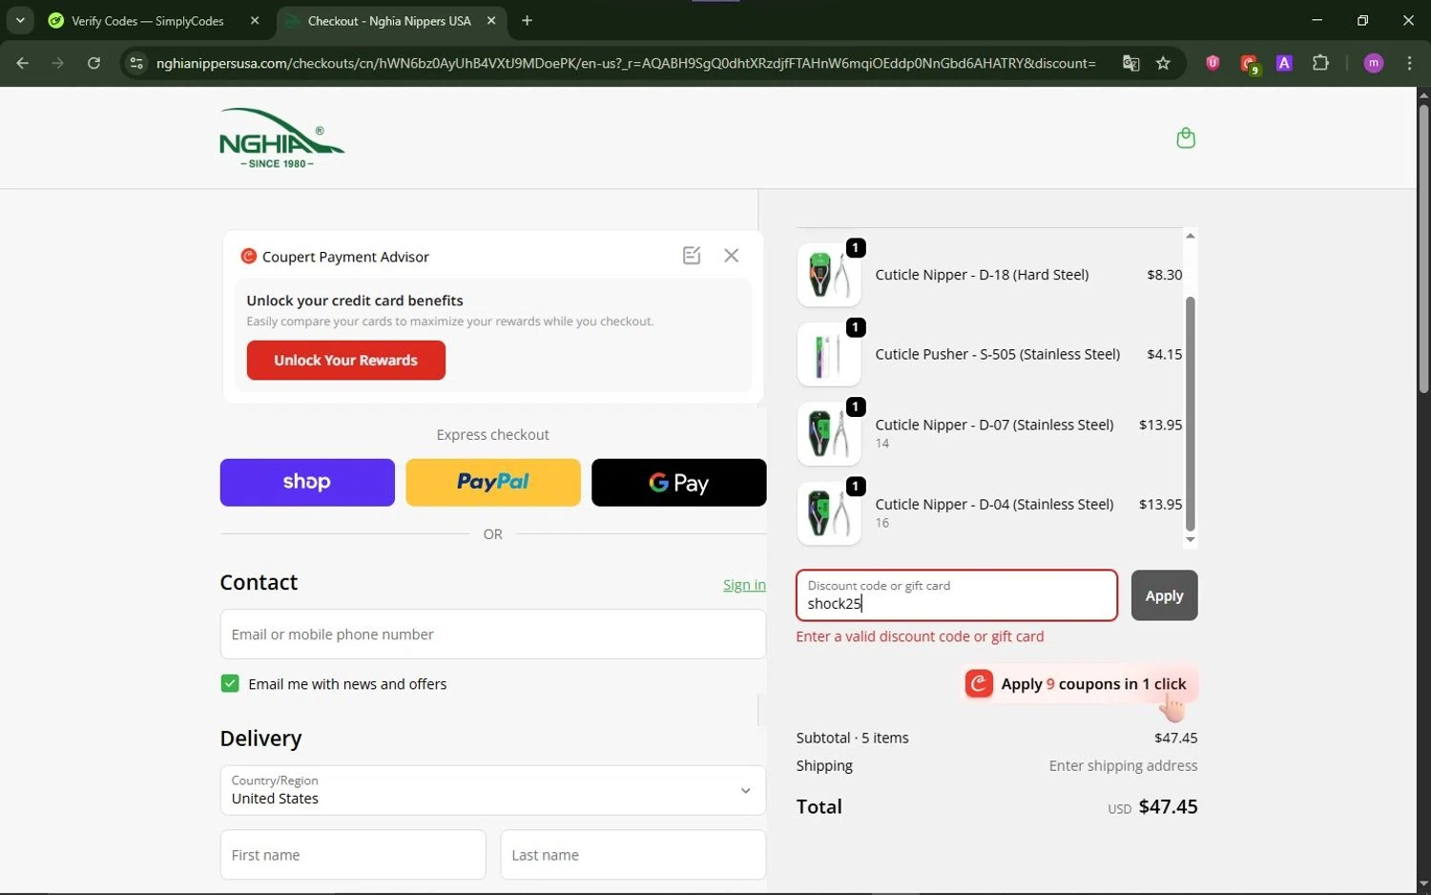
Task: Open a new browser tab
Action: tap(527, 21)
